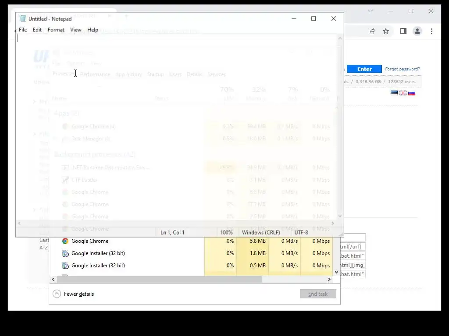
Task: Minimize the Chrome window
Action: [x=391, y=11]
